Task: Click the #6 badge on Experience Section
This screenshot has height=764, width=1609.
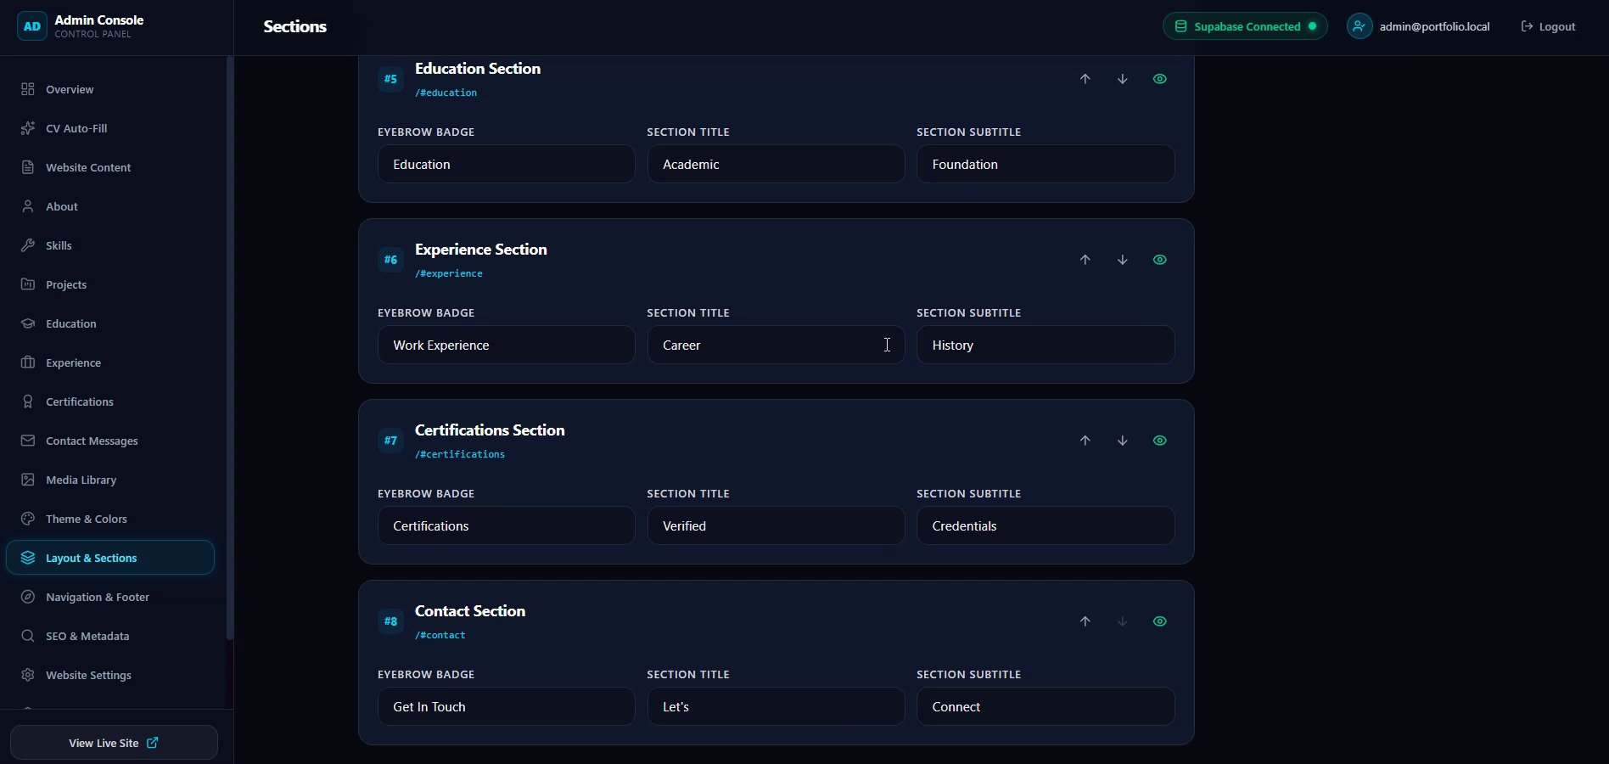Action: [390, 260]
